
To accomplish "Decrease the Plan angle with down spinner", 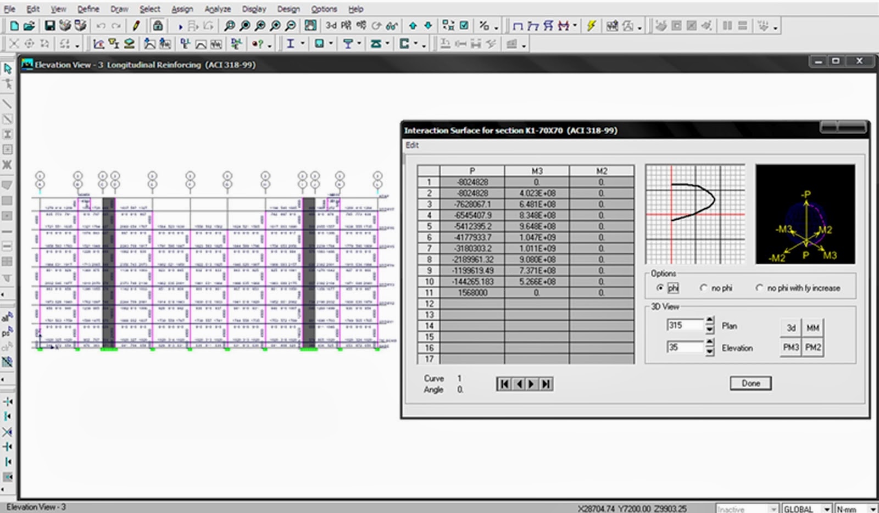I will coord(710,330).
